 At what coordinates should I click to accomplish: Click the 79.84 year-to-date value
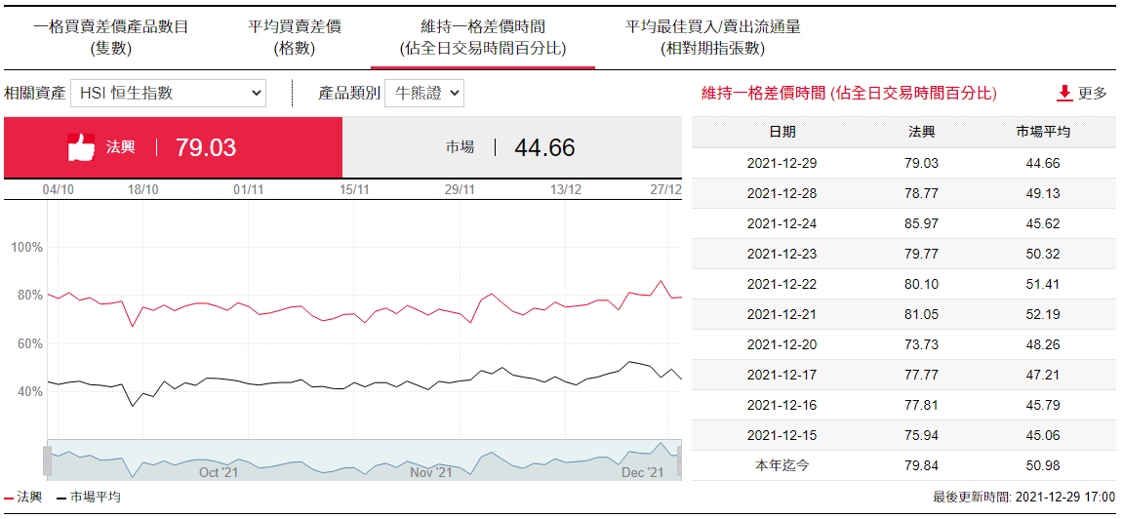click(921, 465)
